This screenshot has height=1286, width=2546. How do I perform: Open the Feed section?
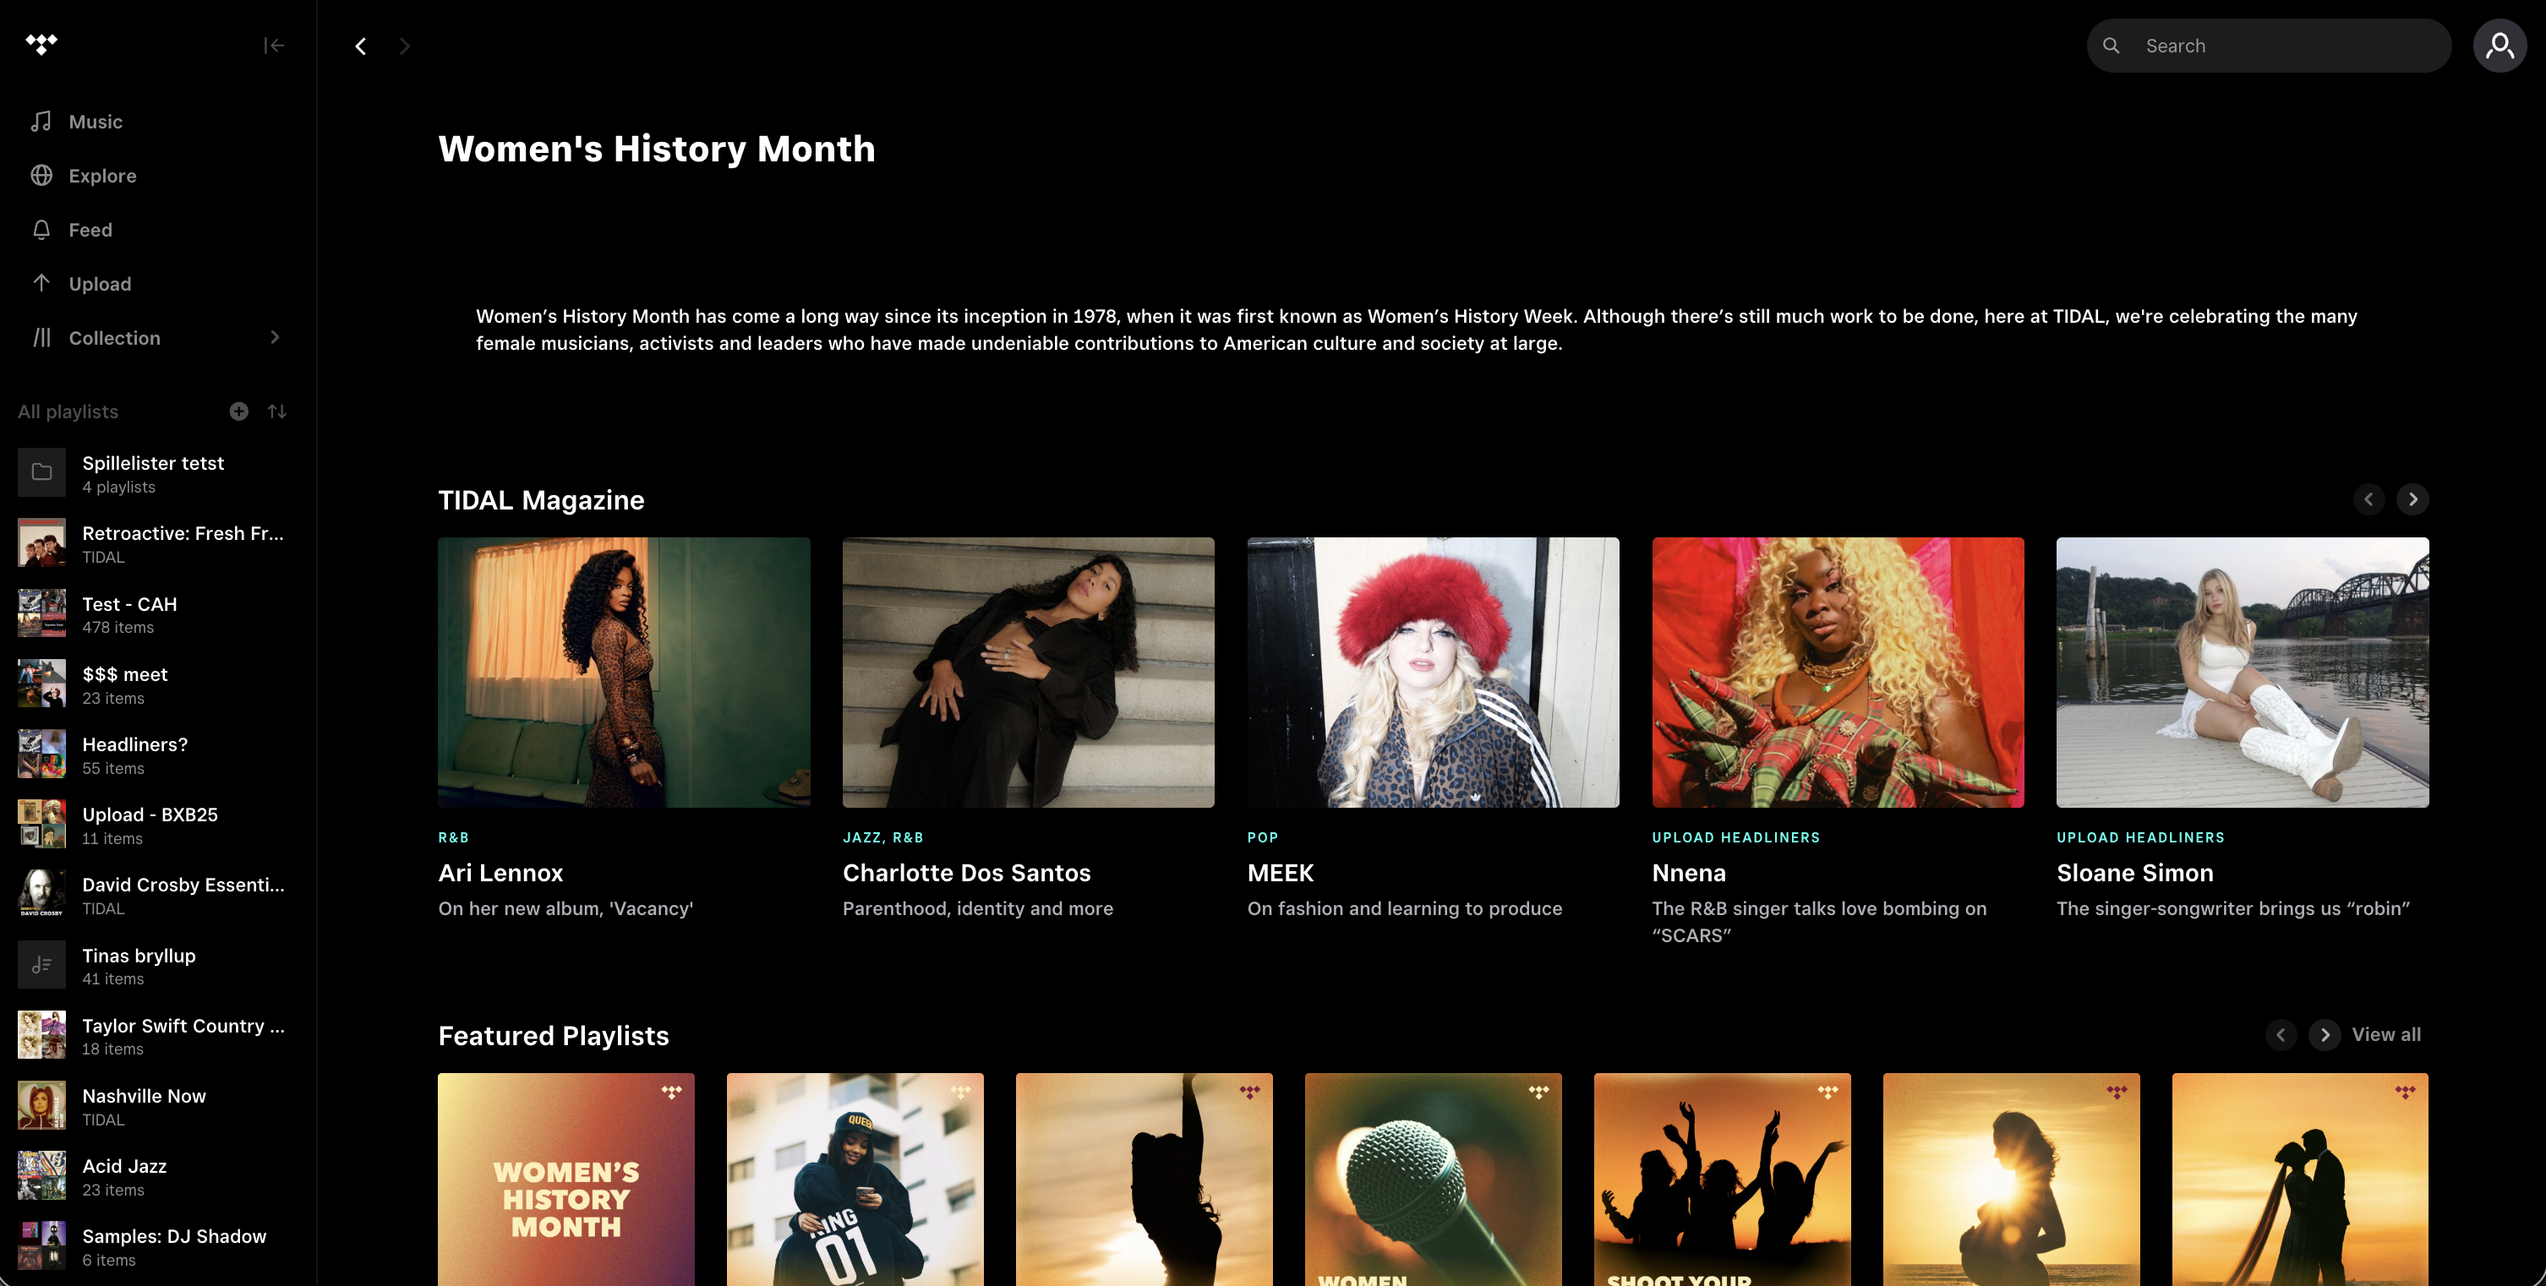click(91, 230)
